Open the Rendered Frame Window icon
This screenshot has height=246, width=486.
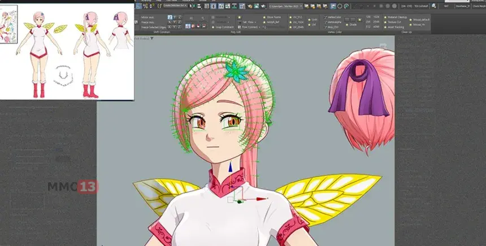(x=257, y=6)
